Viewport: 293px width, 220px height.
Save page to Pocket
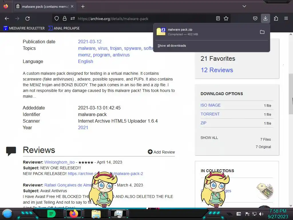click(x=255, y=18)
